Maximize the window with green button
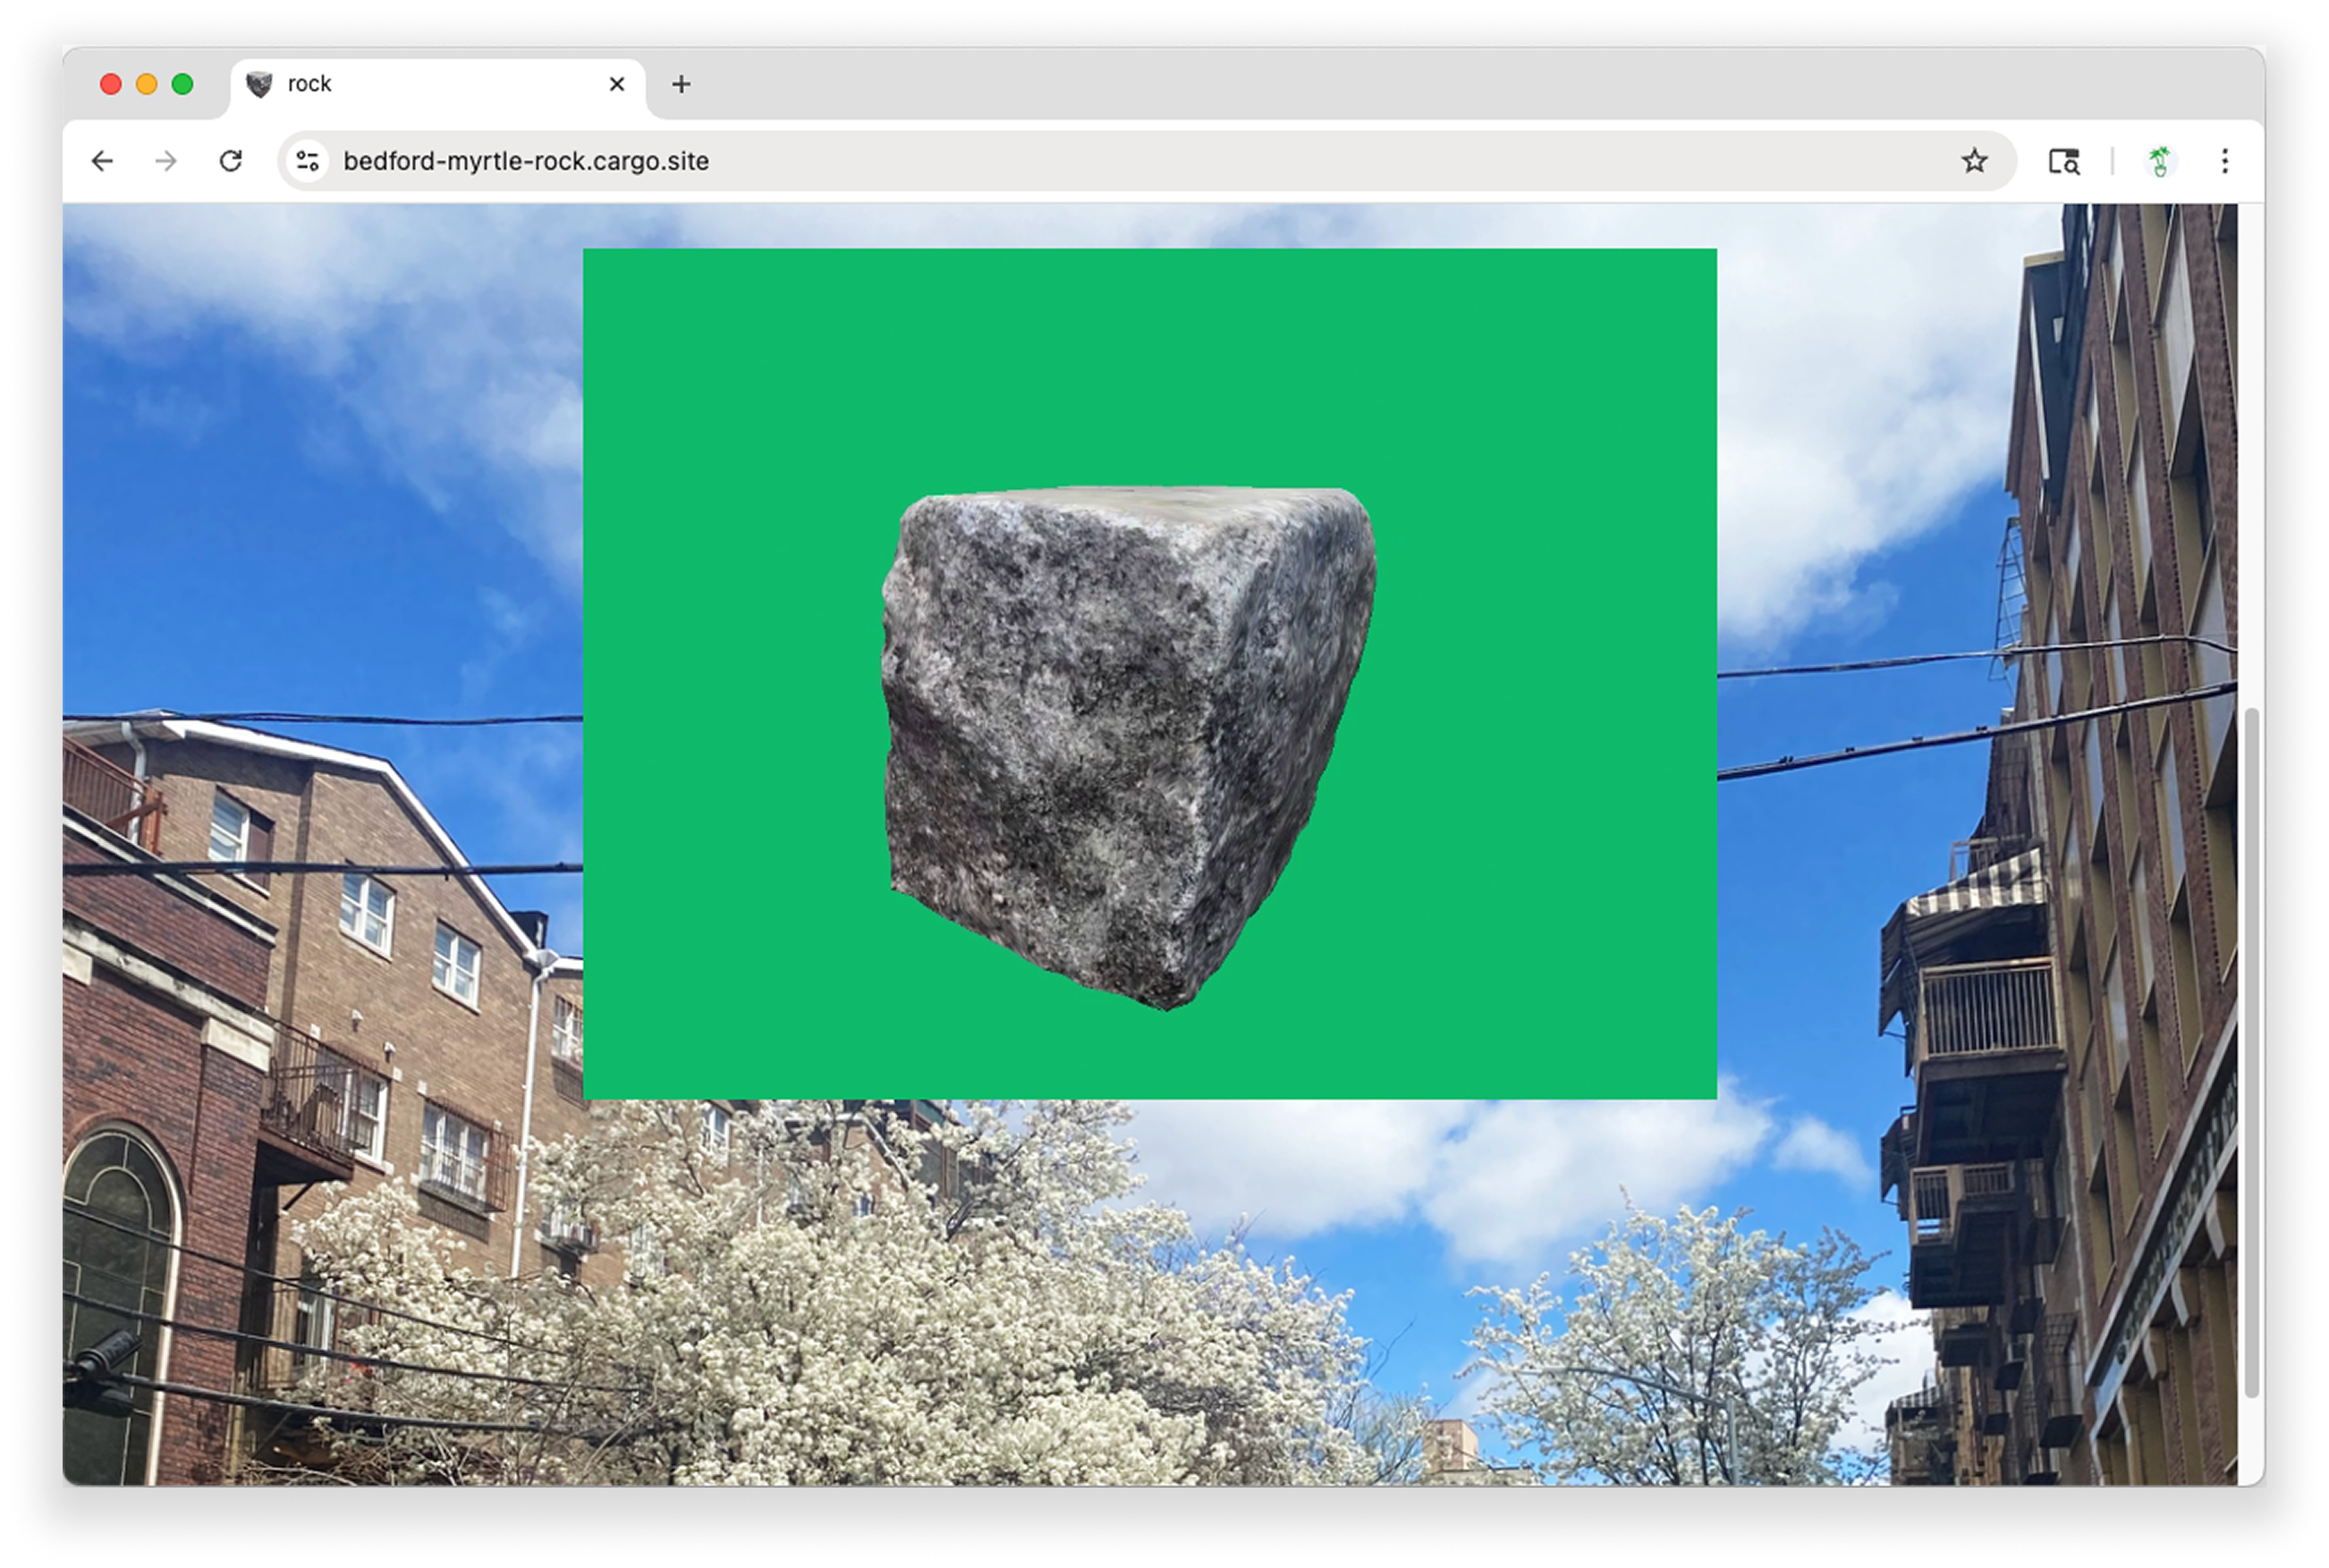This screenshot has width=2329, height=1568. (182, 84)
